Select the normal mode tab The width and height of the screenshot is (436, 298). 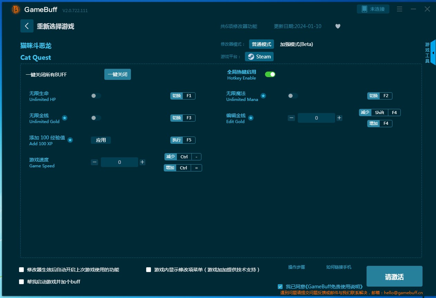point(261,44)
